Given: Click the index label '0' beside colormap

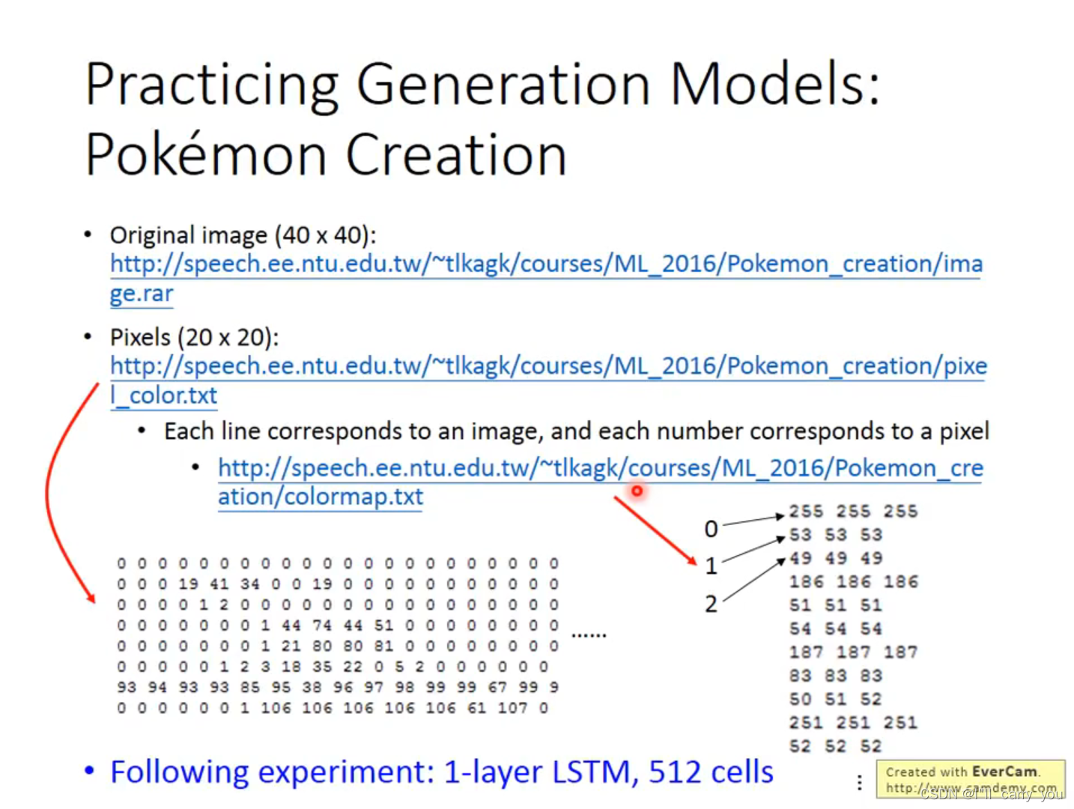Looking at the screenshot, I should (711, 530).
